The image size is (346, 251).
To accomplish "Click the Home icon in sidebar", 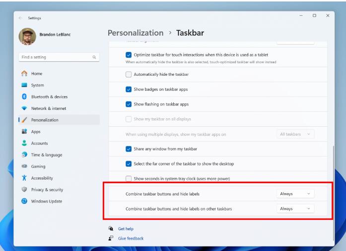I will 24,73.
